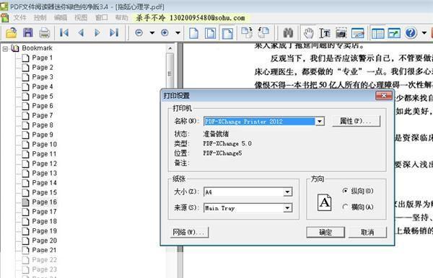Select Page 13 bookmark
This screenshot has width=433, height=278.
(x=44, y=174)
